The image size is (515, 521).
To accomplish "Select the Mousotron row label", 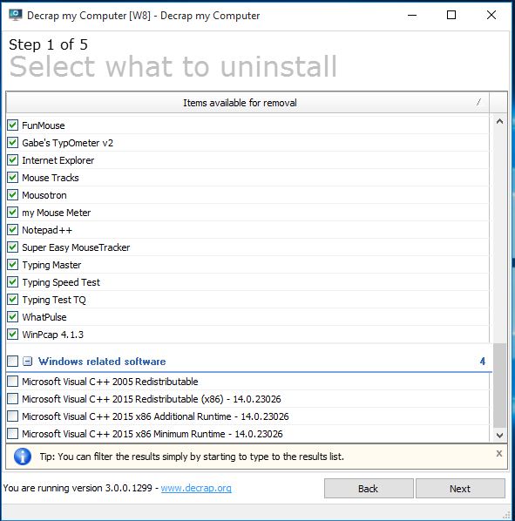I will (x=44, y=195).
